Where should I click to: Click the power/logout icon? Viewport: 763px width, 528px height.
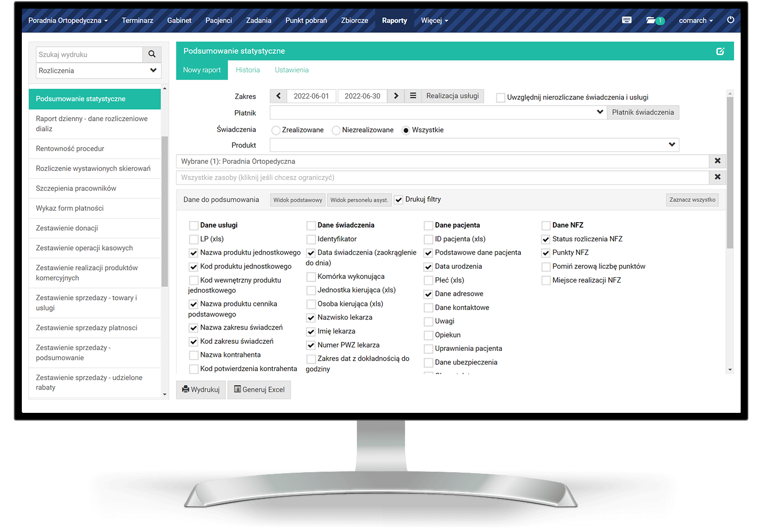(731, 20)
